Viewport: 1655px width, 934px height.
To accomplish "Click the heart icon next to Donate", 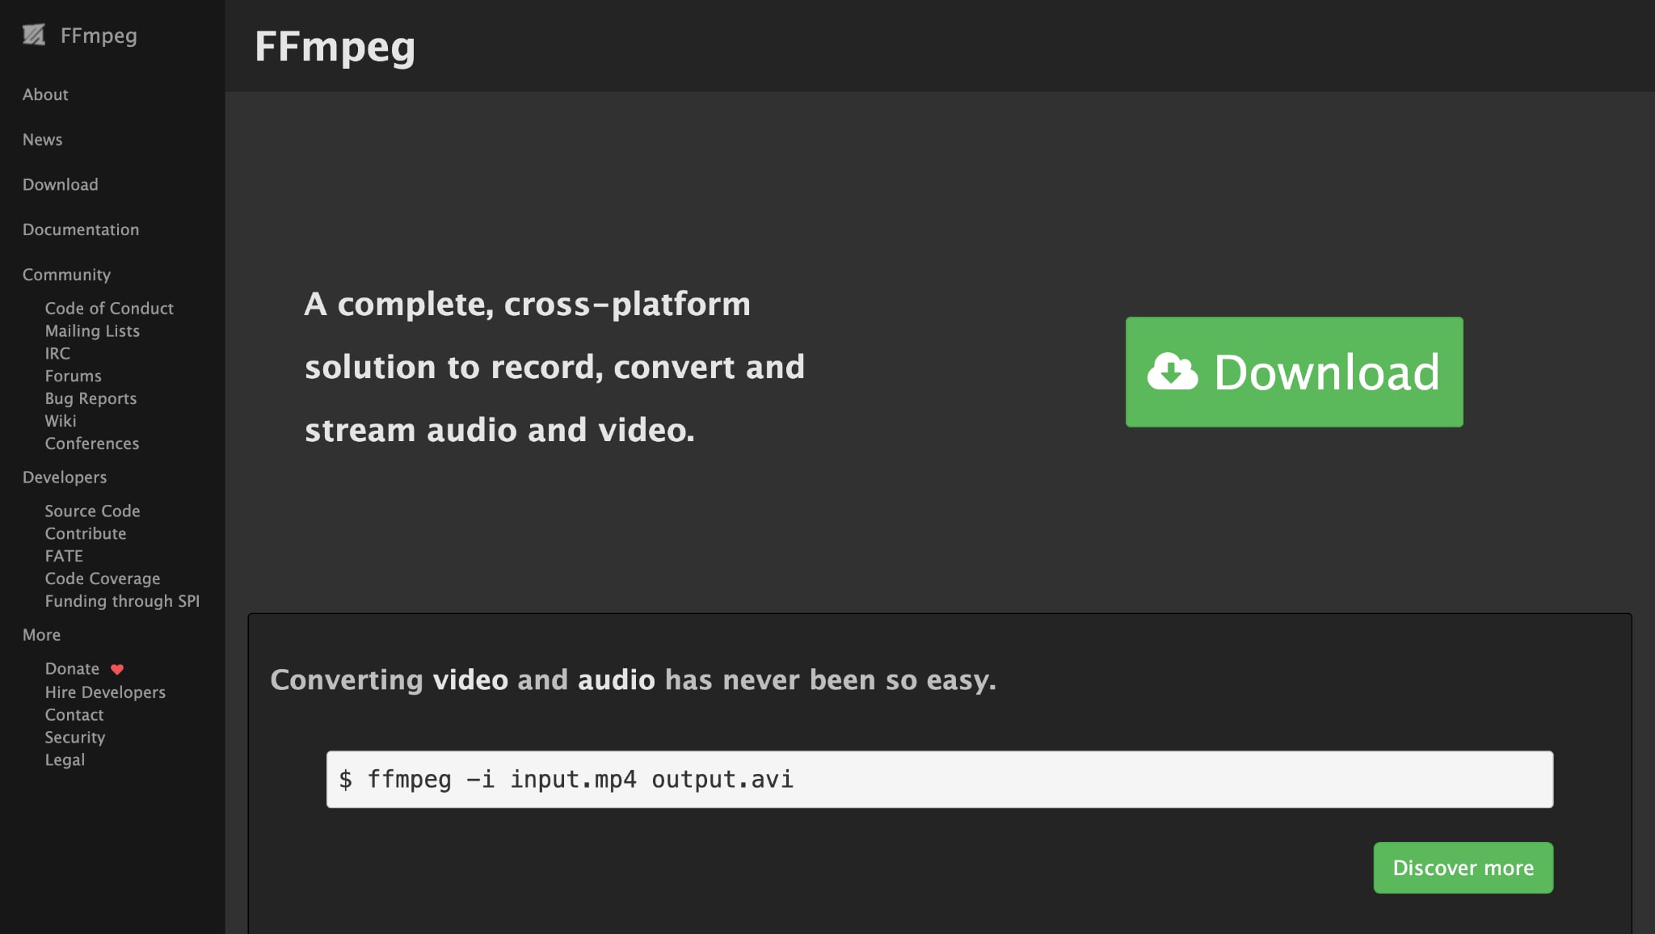I will 117,668.
